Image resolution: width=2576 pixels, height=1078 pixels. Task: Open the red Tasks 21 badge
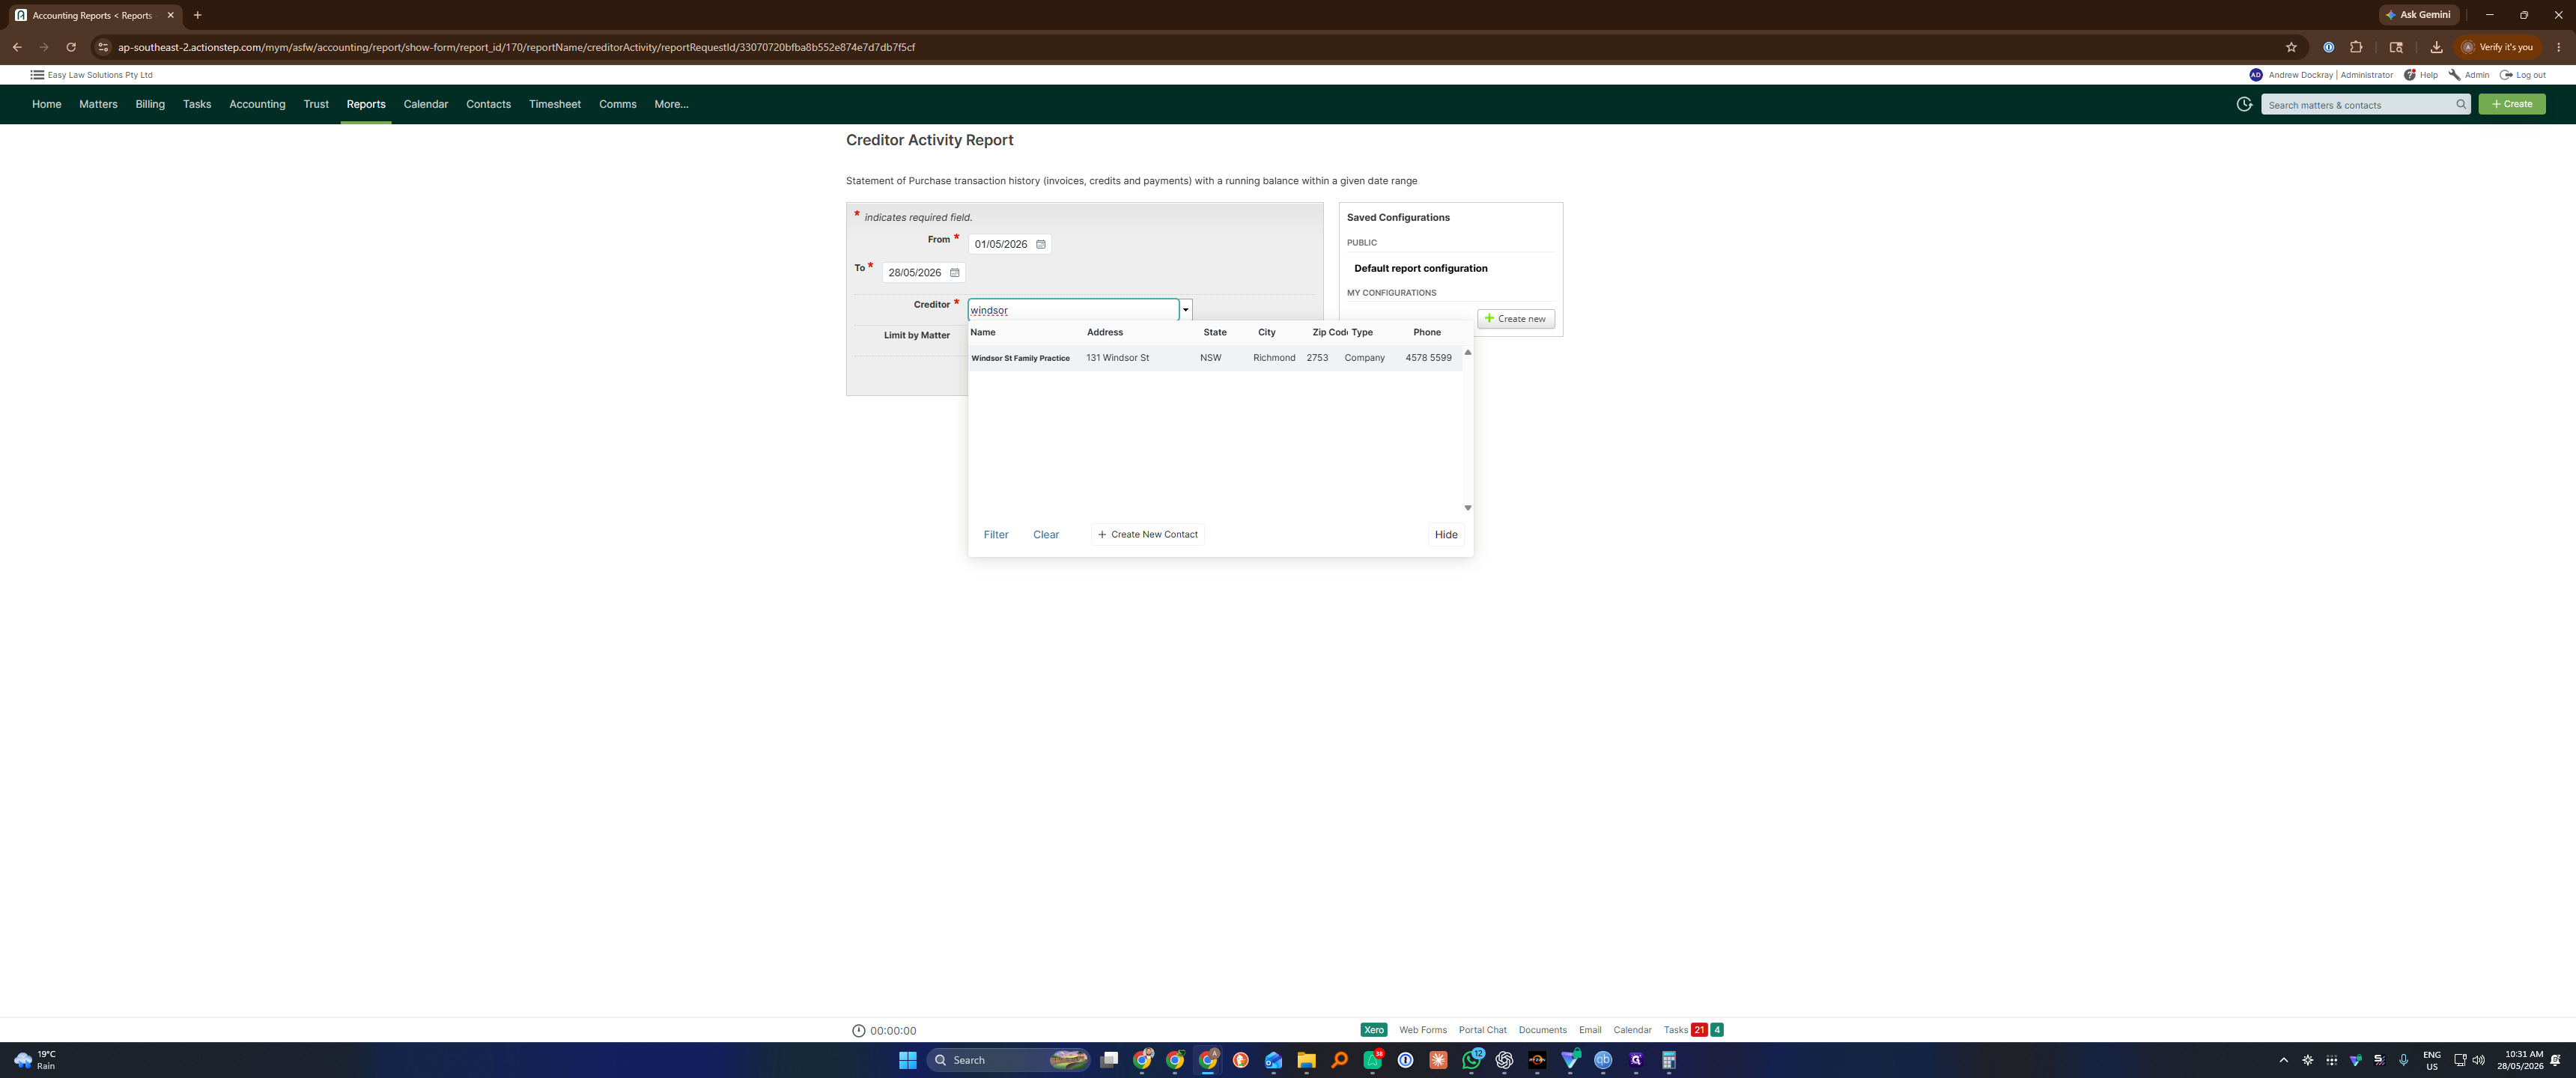tap(1699, 1030)
